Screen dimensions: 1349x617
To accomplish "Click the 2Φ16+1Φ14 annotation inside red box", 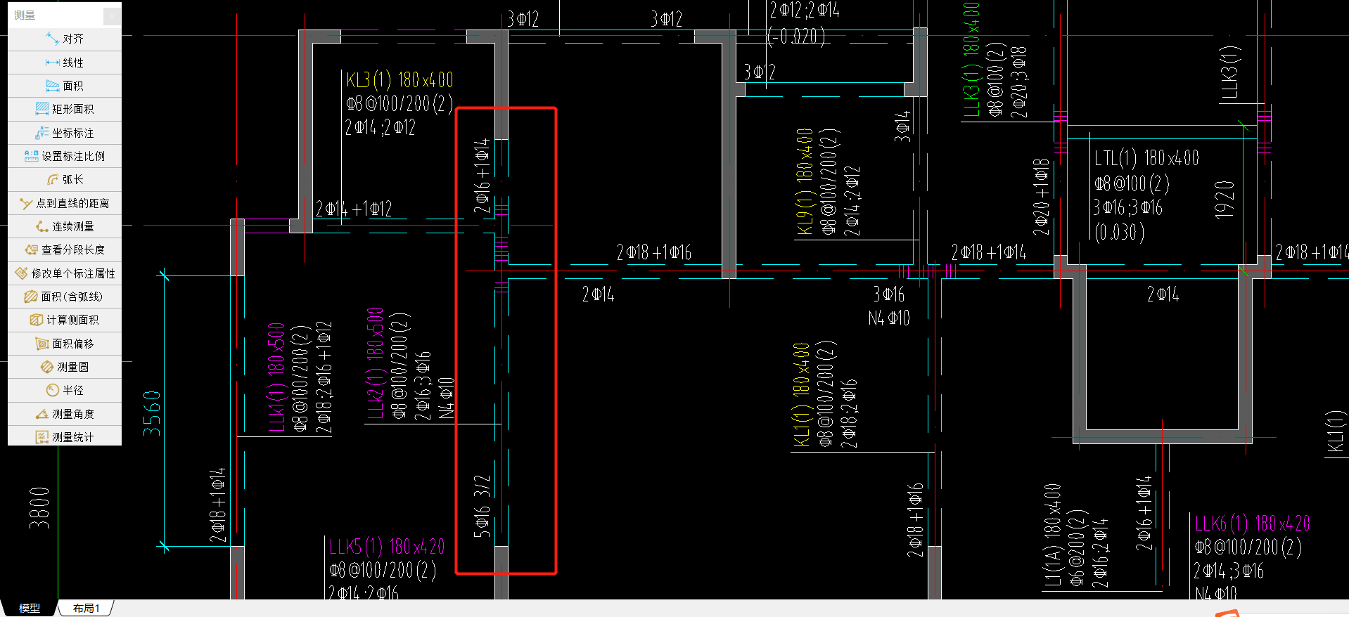I will (482, 176).
